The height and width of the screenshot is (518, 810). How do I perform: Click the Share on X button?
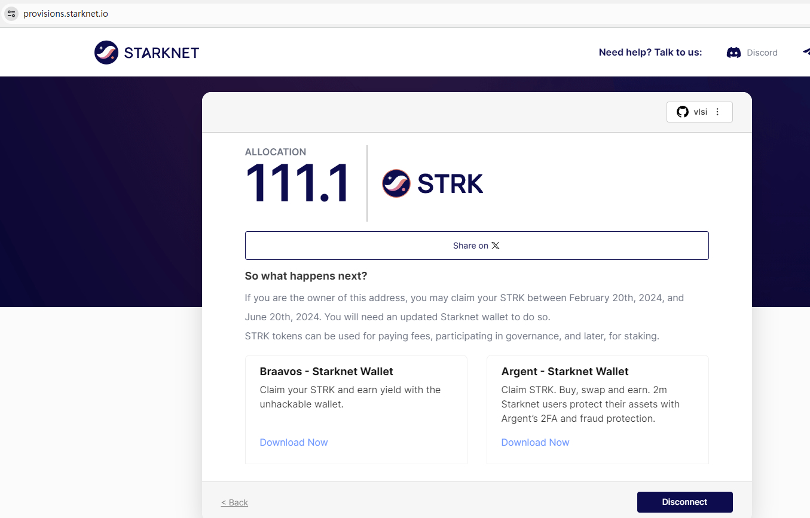476,246
